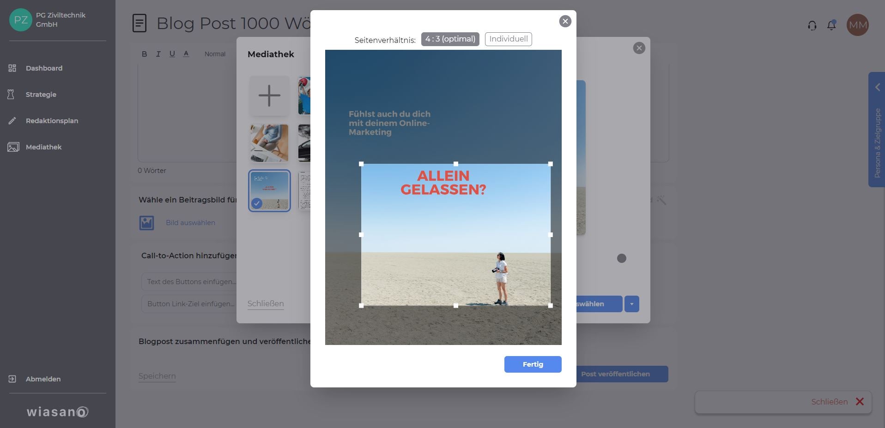Open the Dashboard grid icon in sidebar

[12, 68]
